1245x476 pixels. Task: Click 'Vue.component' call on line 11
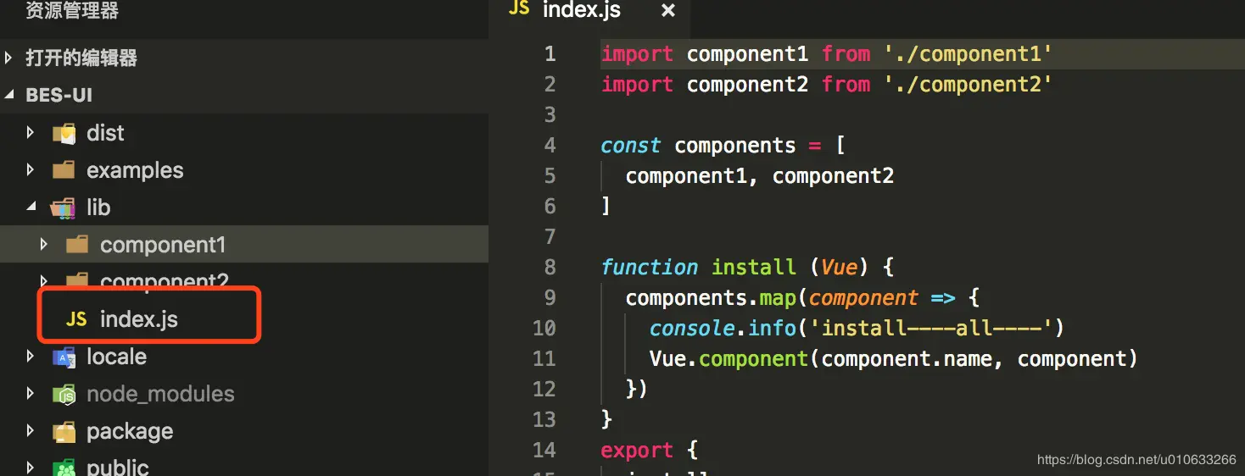pyautogui.click(x=729, y=359)
